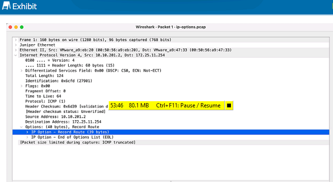Collapse the Options (40 bytes) section

coord(21,127)
